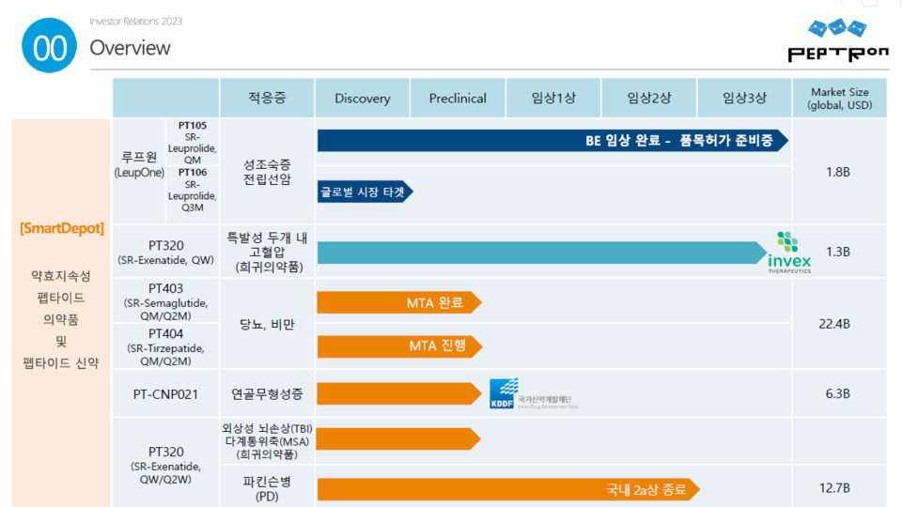Image resolution: width=902 pixels, height=507 pixels.
Task: Select the Preclinical column header
Action: pos(458,99)
